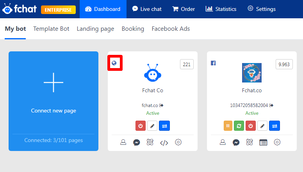Click the Active status on Fchat.co card
The width and height of the screenshot is (303, 172).
click(252, 113)
